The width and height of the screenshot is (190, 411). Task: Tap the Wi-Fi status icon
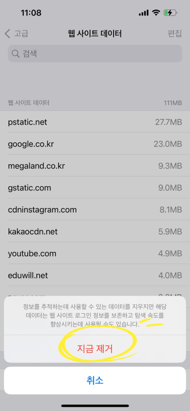156,13
